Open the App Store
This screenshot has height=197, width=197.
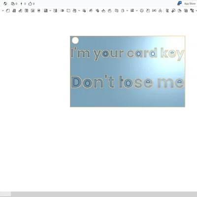point(190,3)
